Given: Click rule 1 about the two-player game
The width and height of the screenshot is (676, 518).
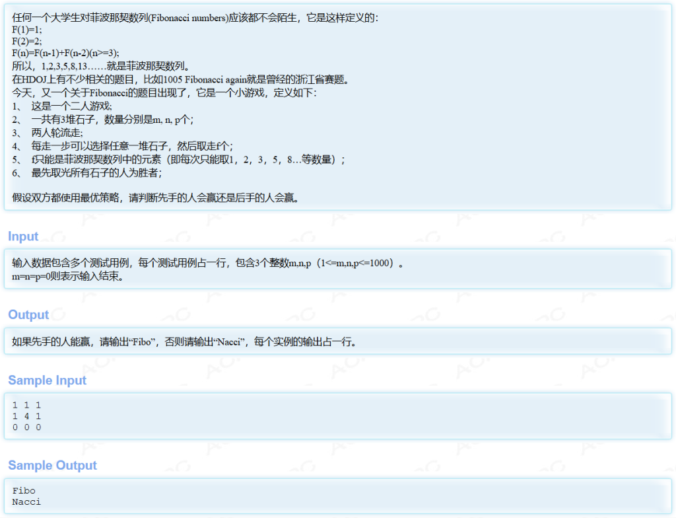Looking at the screenshot, I should (x=62, y=106).
